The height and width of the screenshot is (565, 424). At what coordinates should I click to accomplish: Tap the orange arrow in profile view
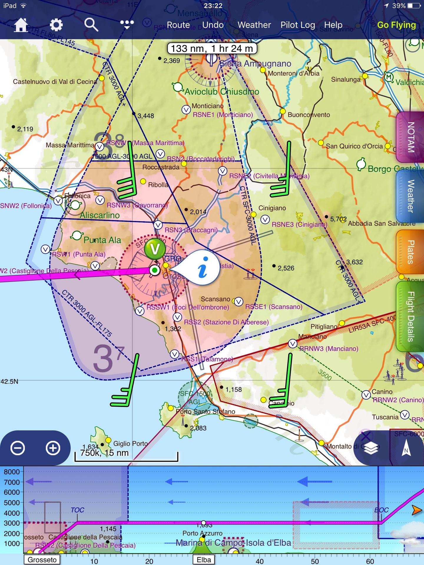coord(417,510)
